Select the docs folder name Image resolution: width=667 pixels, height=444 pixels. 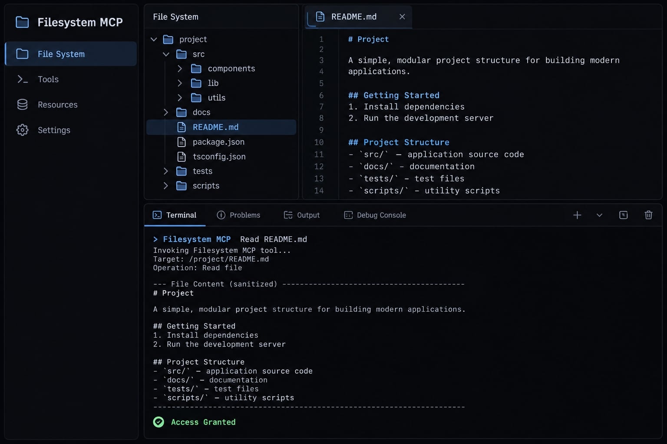(x=201, y=112)
